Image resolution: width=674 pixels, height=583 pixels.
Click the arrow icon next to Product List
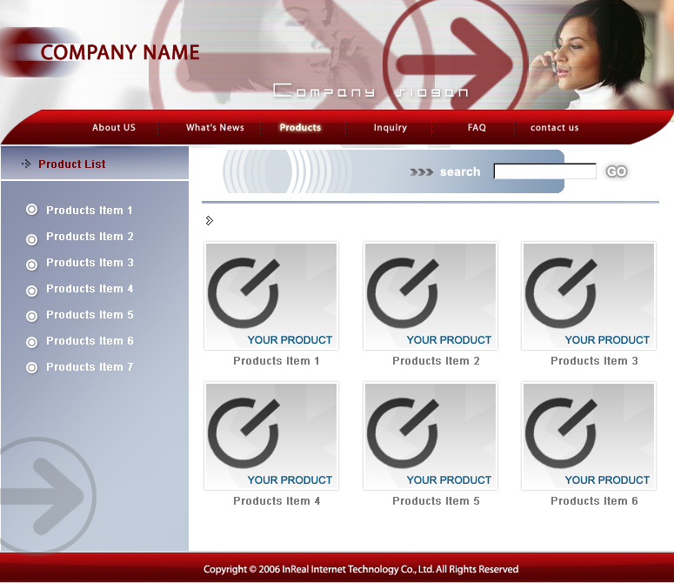pyautogui.click(x=26, y=164)
